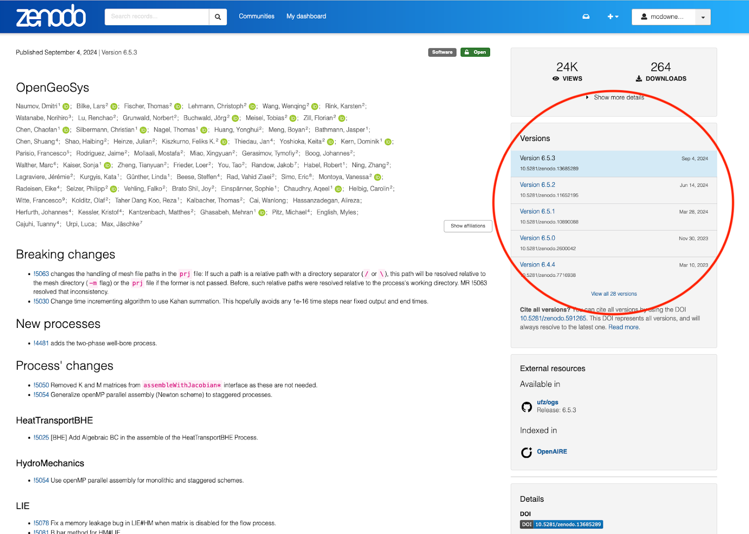Open merge request !5078 link
This screenshot has width=749, height=534.
tap(41, 523)
